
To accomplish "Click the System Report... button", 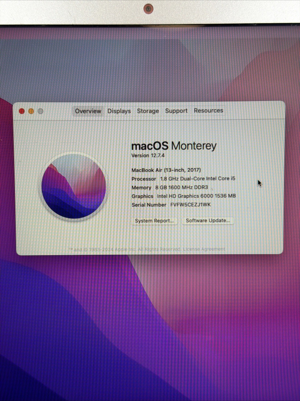I will 154,221.
